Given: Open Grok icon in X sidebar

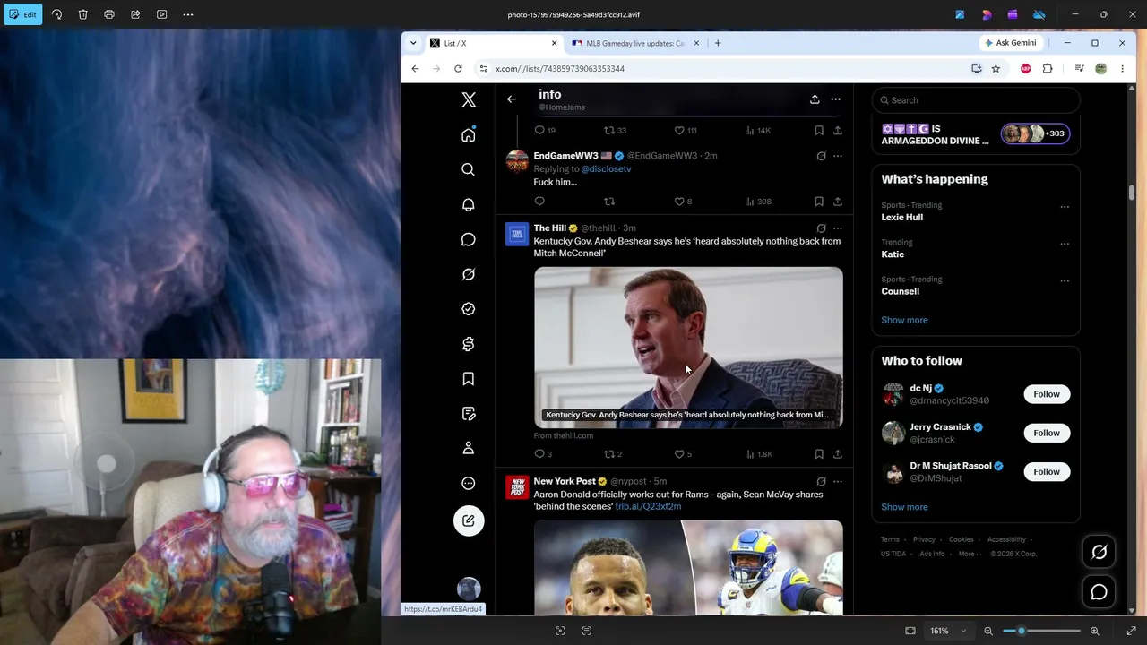Looking at the screenshot, I should [x=468, y=274].
